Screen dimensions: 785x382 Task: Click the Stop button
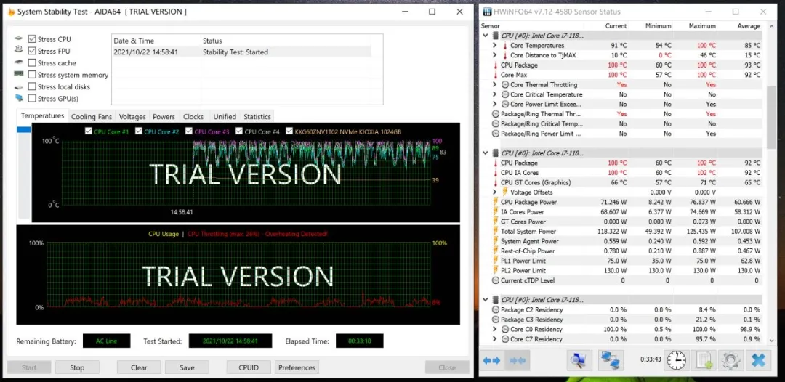[77, 367]
